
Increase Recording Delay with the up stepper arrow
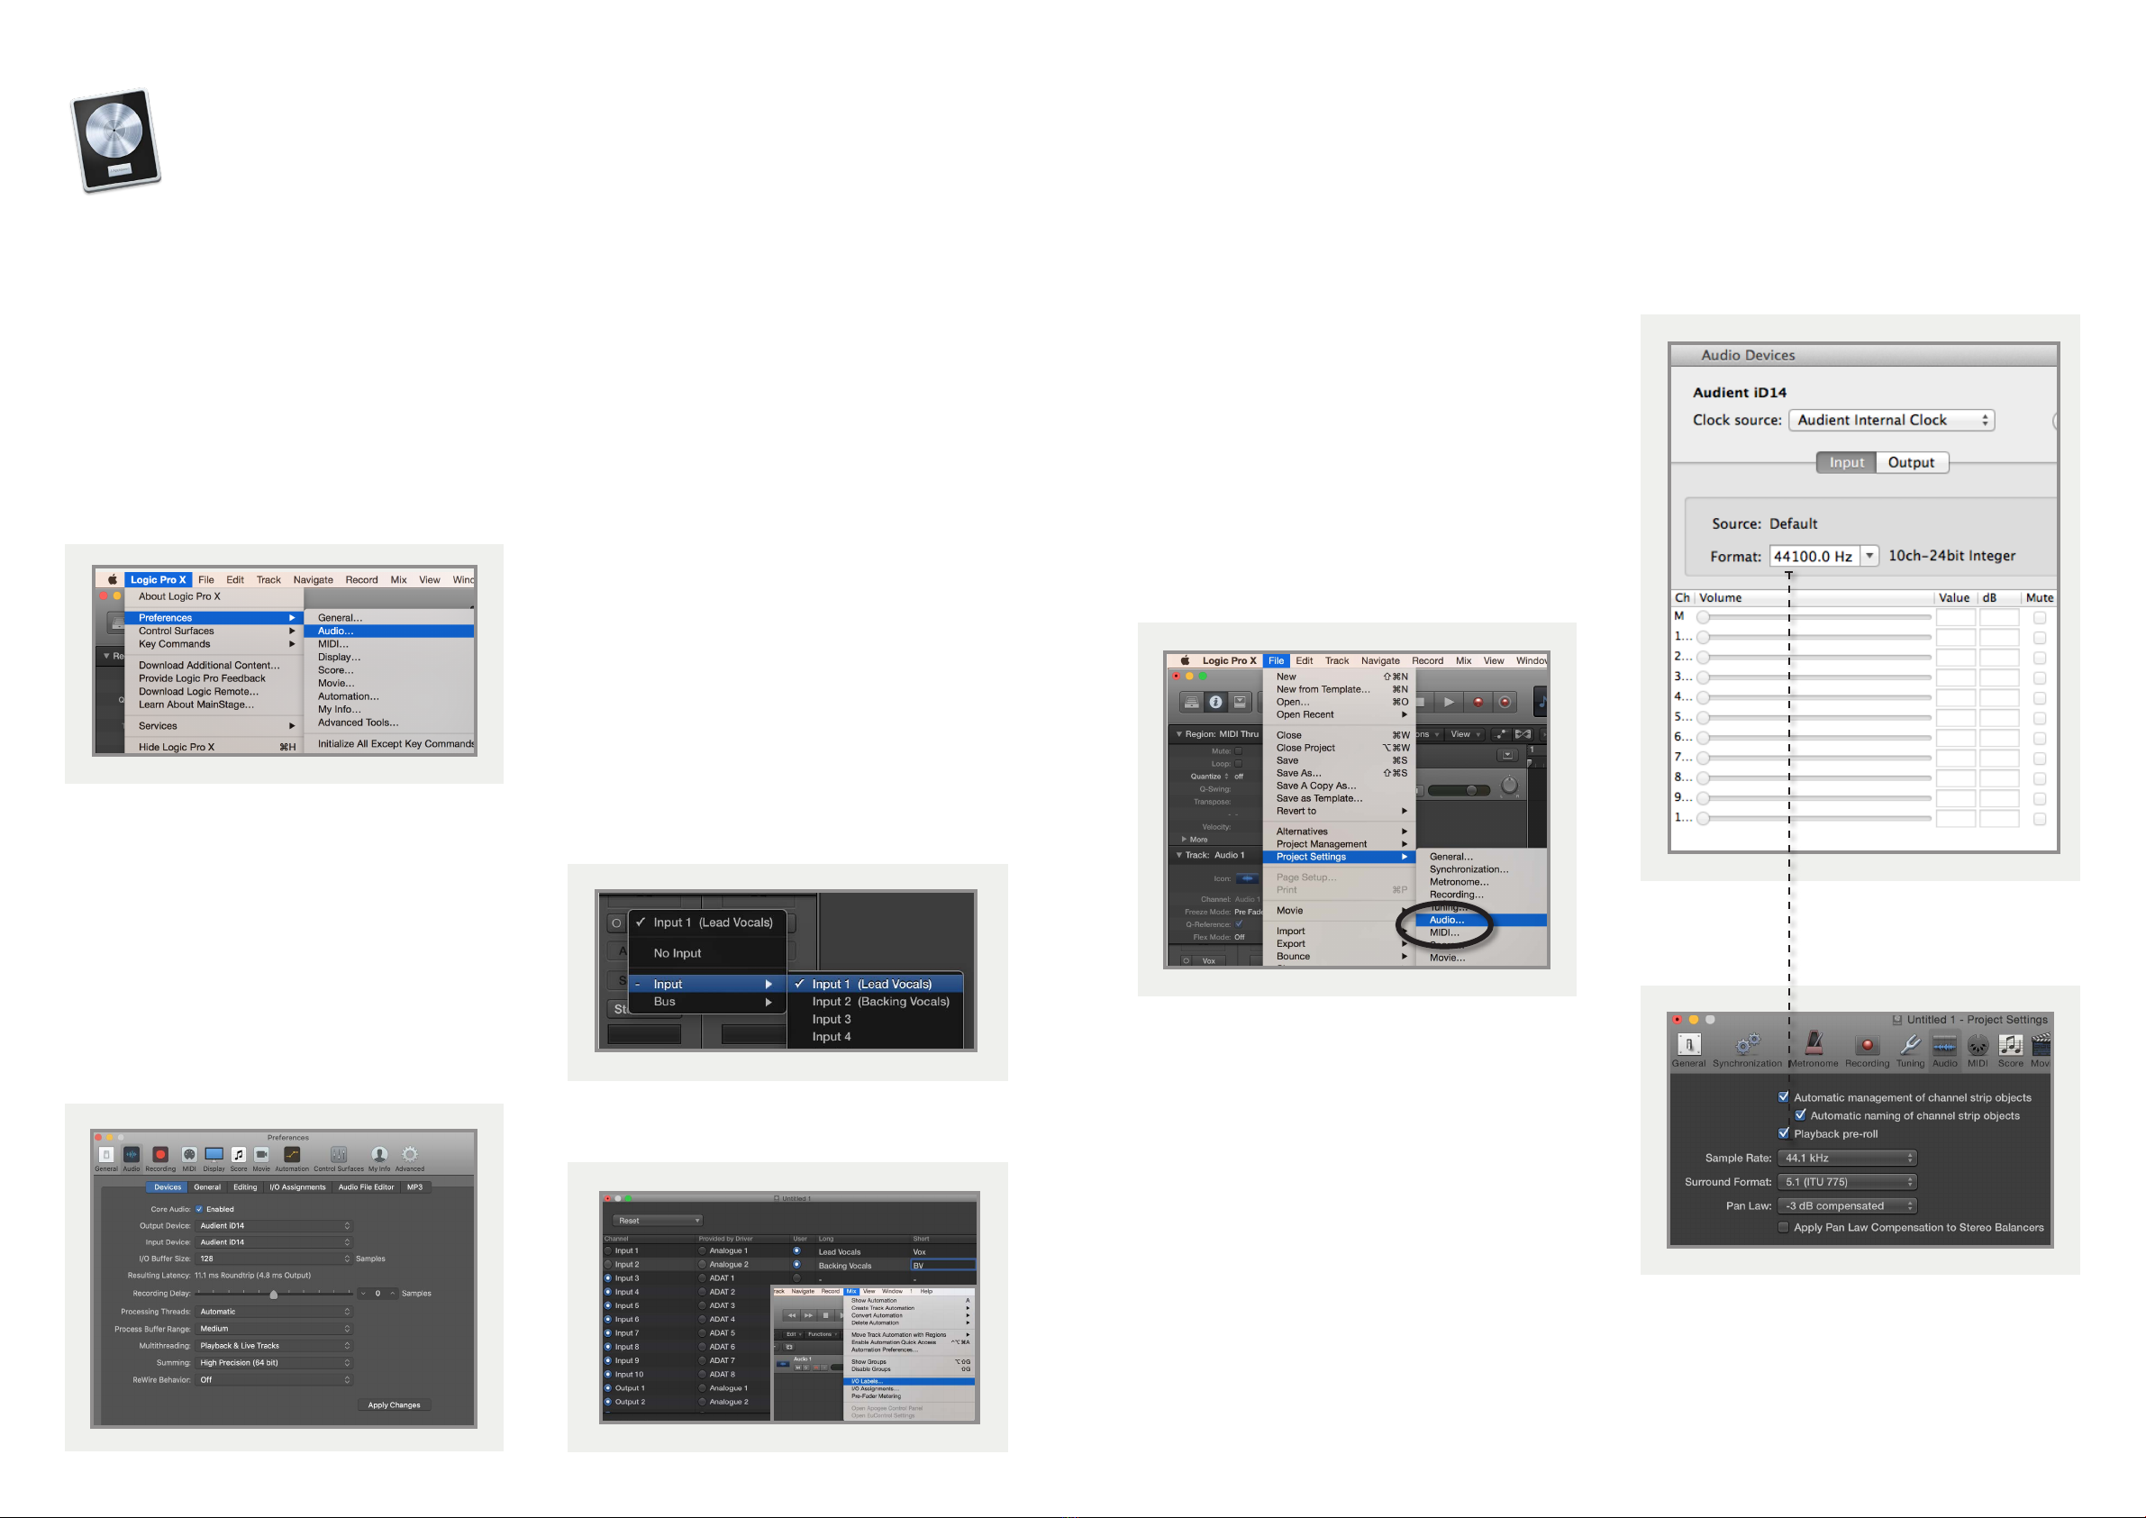click(x=393, y=1294)
